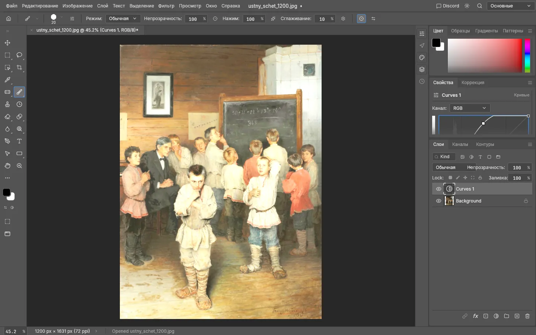The height and width of the screenshot is (335, 536).
Task: Toggle the lock all padlock
Action: [480, 178]
